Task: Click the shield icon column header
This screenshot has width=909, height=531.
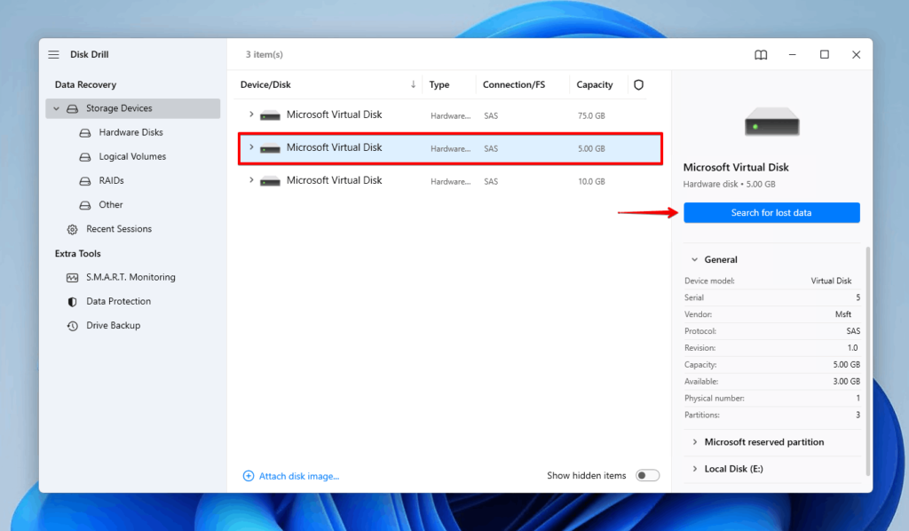Action: pyautogui.click(x=639, y=84)
